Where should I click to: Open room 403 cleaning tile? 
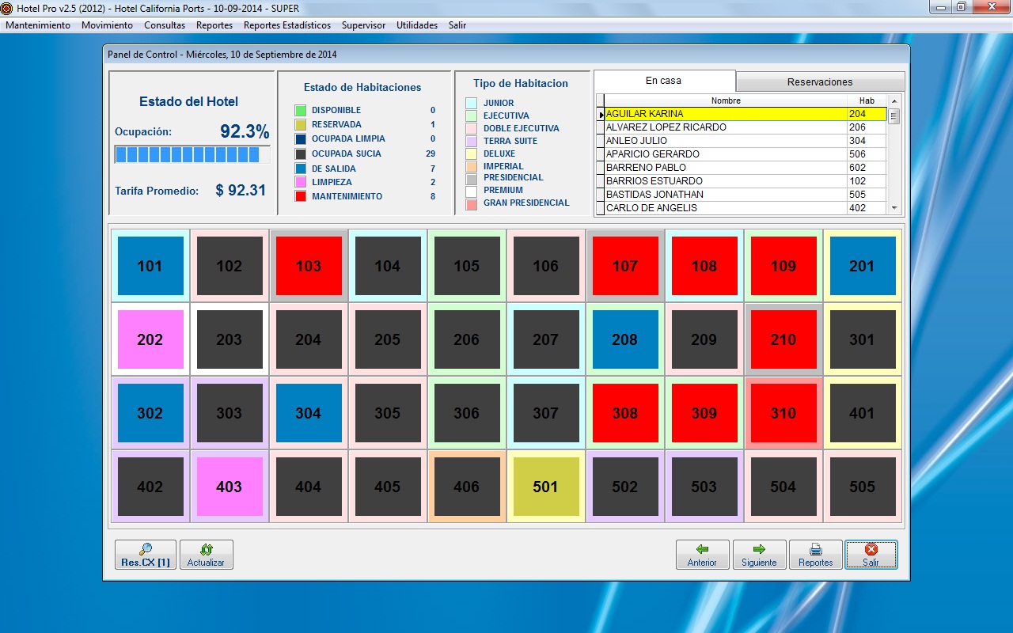click(x=229, y=487)
